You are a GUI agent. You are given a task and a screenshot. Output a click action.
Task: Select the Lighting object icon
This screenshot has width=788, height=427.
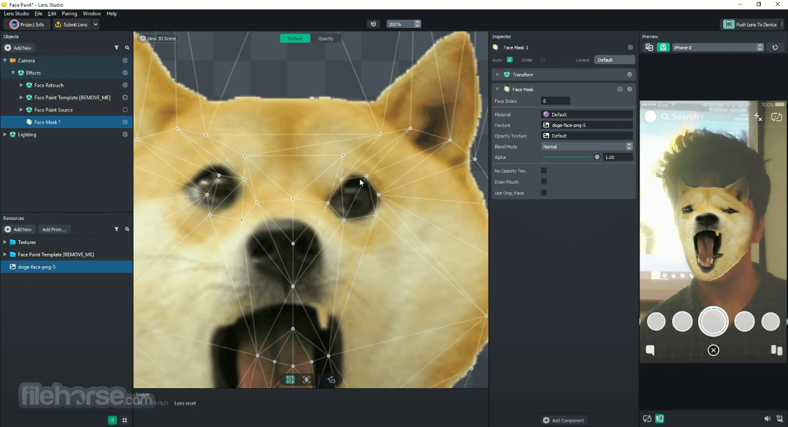click(x=13, y=134)
